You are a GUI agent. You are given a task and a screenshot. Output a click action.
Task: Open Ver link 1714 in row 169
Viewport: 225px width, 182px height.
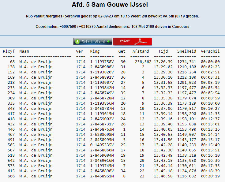point(81,77)
